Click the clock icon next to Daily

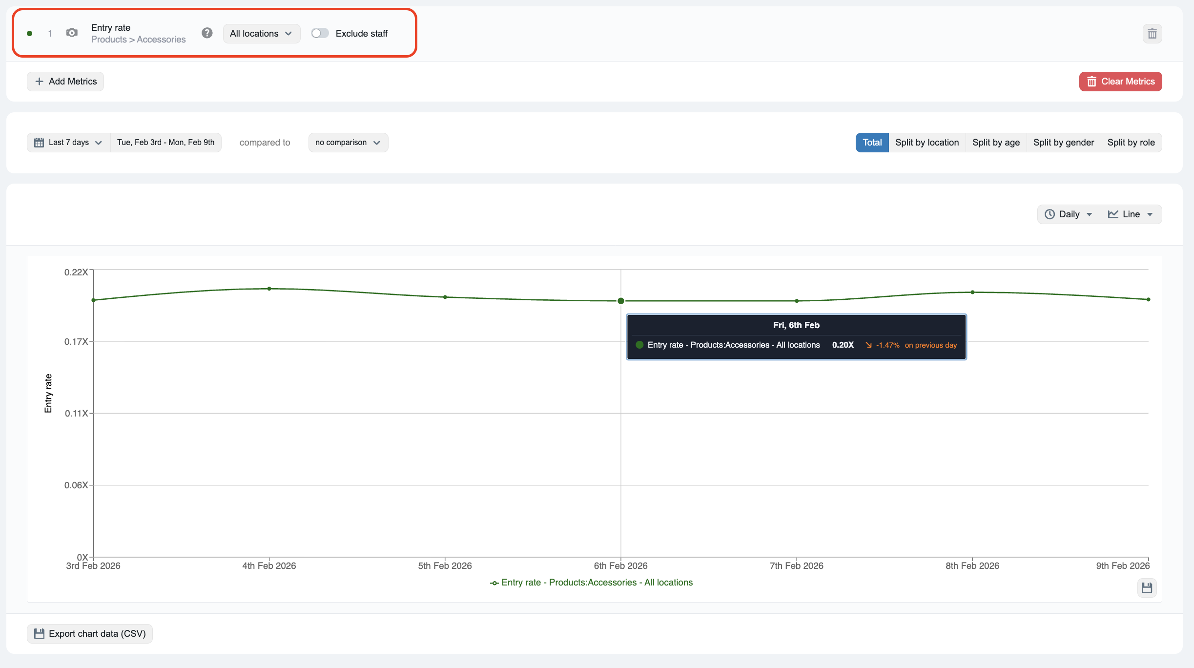point(1050,214)
